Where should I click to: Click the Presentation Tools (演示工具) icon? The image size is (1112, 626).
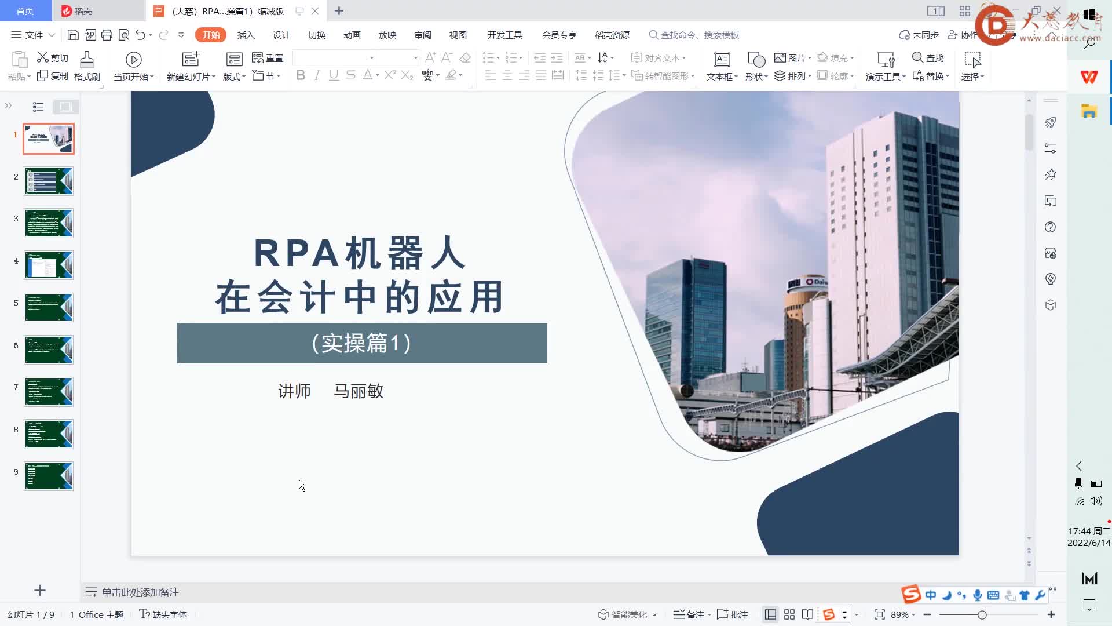[886, 60]
